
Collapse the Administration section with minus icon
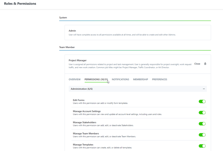click(x=204, y=89)
